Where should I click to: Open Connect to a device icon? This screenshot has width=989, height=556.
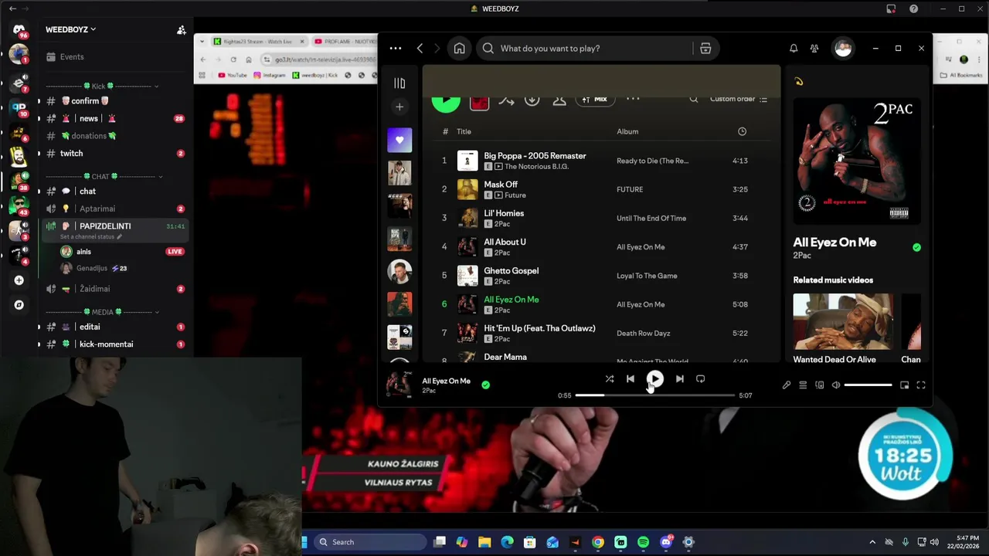point(820,385)
